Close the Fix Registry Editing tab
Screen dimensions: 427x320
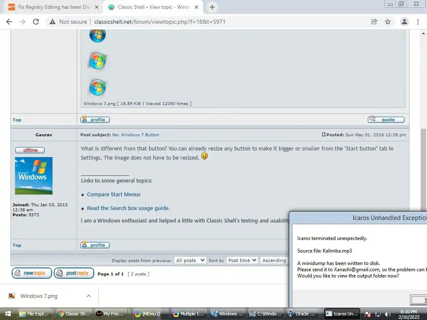click(97, 7)
